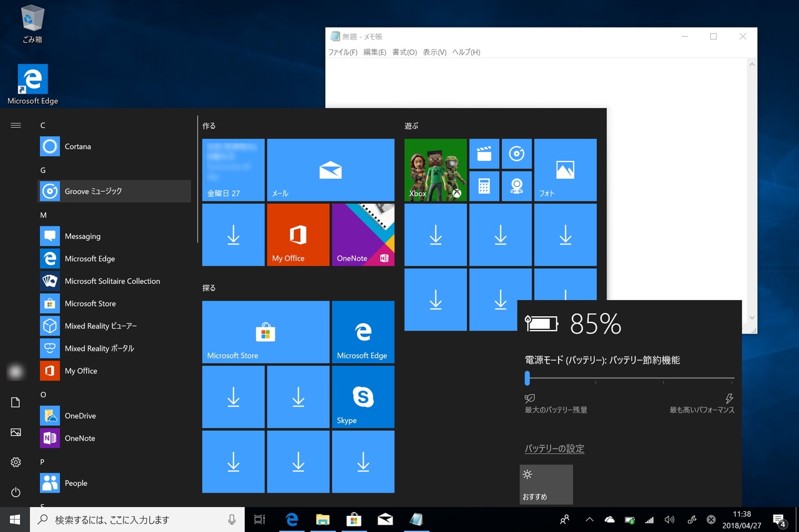Open the Calculator small tile
799x532 pixels.
[484, 186]
